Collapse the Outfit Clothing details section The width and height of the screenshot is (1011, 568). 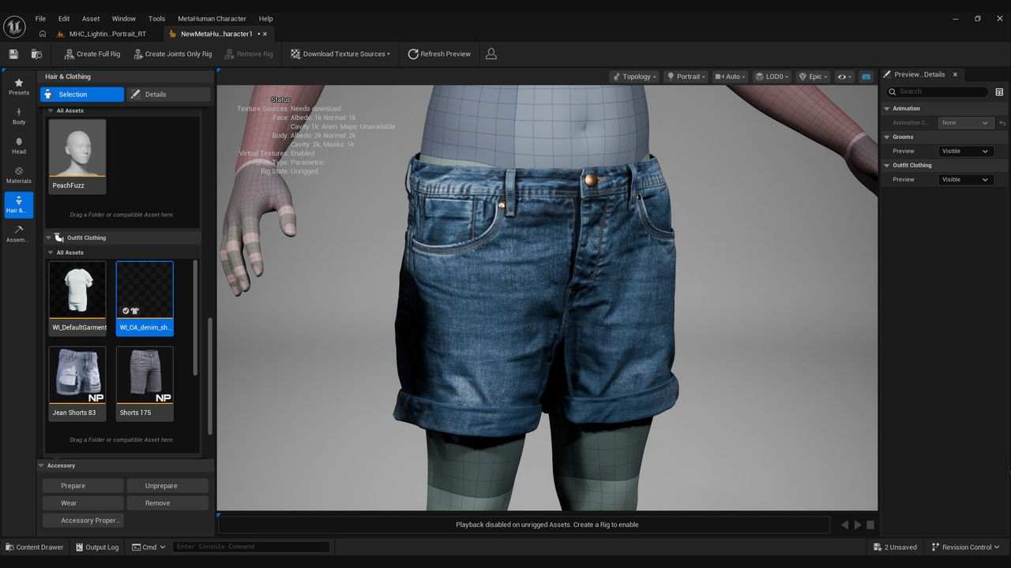coord(887,166)
